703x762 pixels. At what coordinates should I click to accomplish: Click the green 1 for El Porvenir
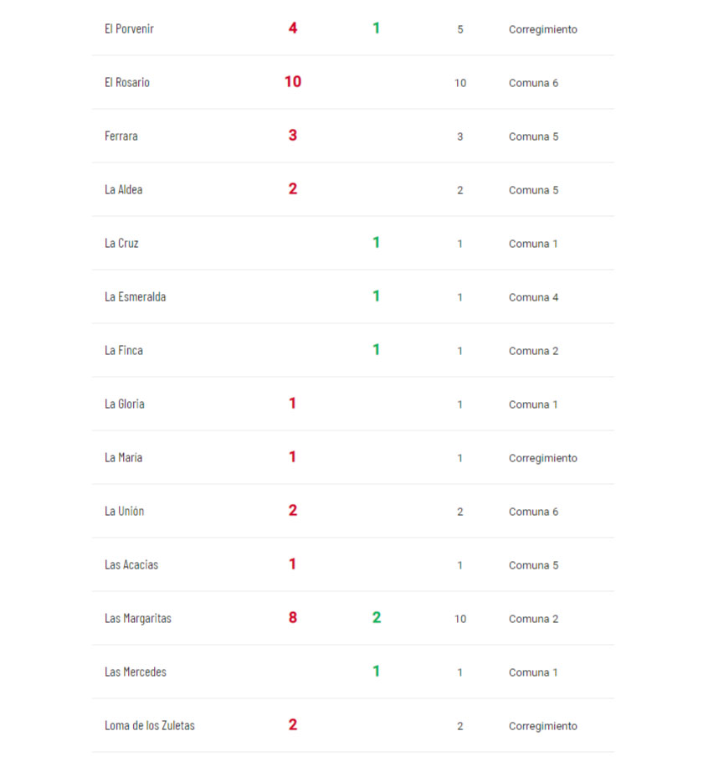(376, 28)
